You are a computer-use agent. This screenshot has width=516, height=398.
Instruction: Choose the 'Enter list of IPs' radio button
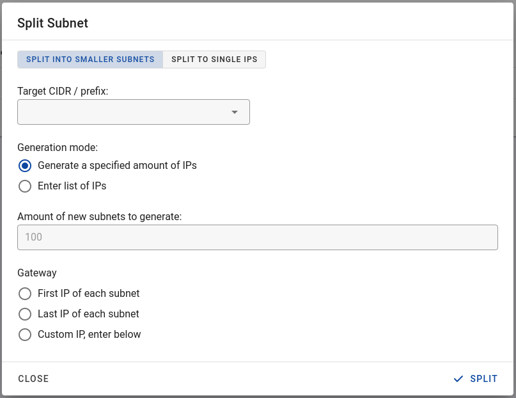click(25, 186)
